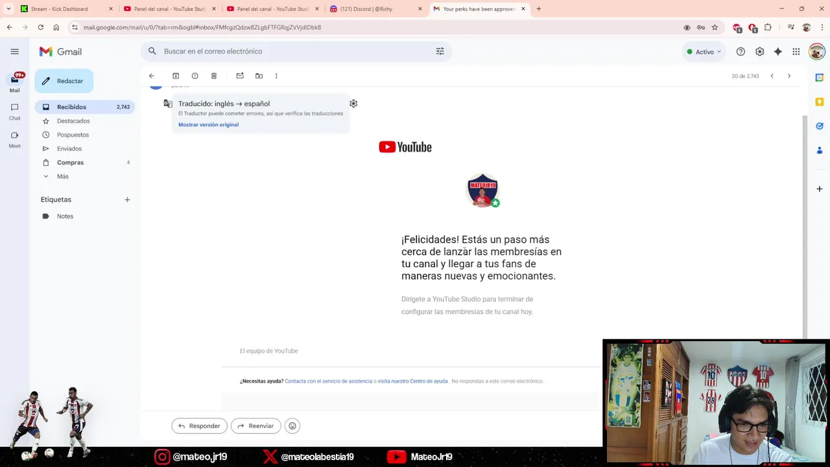Open Chrome extensions puzzle icon

[x=768, y=27]
